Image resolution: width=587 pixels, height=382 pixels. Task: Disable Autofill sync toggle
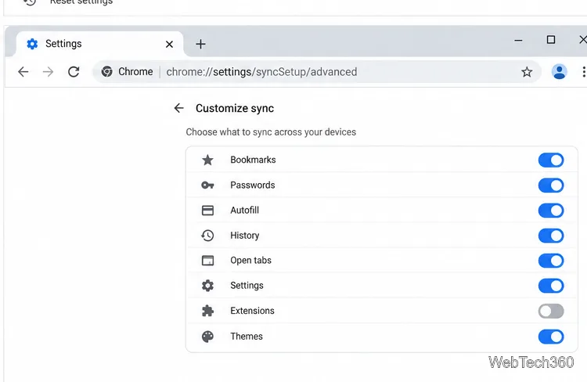(551, 211)
